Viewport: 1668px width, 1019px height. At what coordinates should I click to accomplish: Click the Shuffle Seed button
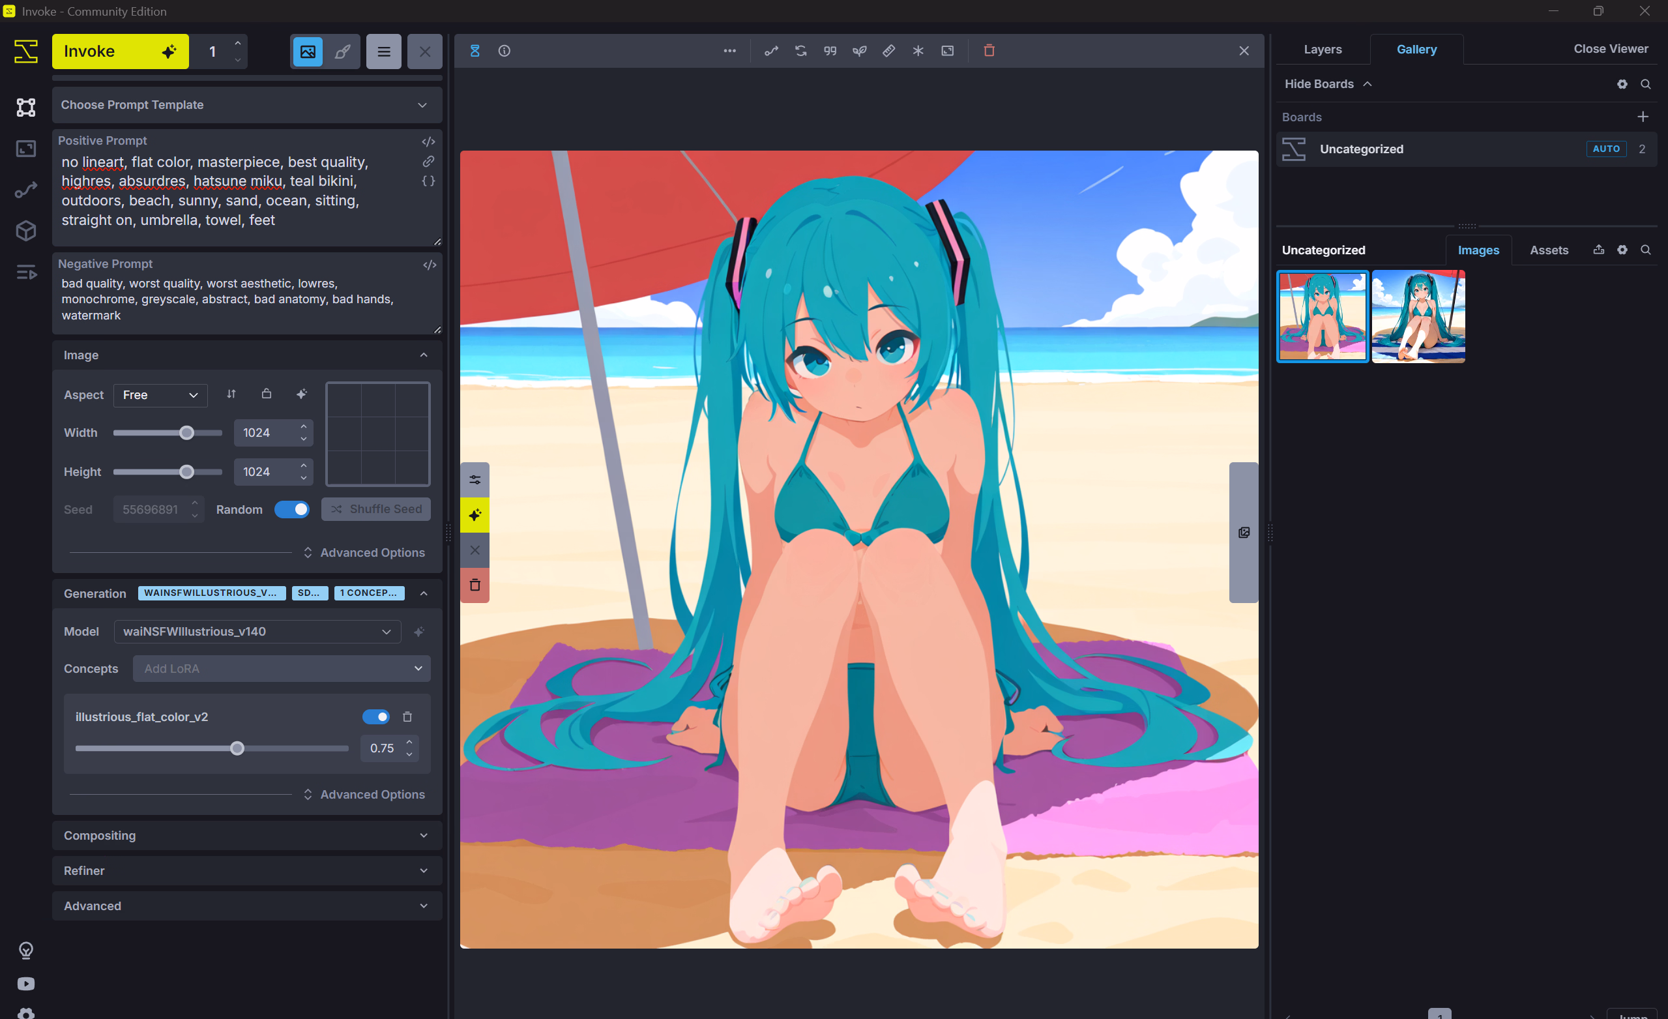[375, 509]
